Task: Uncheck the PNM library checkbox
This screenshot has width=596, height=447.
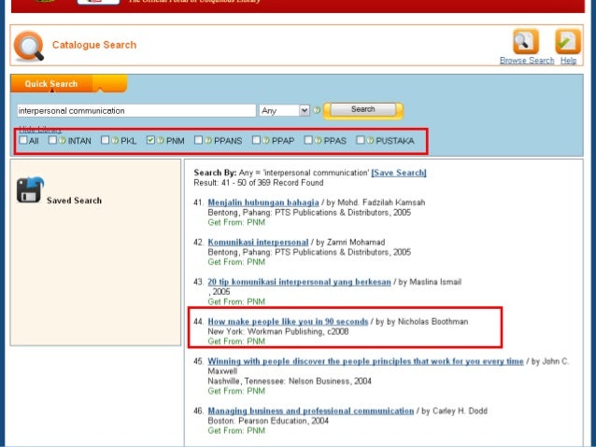Action: pyautogui.click(x=150, y=140)
